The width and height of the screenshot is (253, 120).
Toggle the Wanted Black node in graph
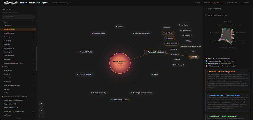tap(168, 33)
